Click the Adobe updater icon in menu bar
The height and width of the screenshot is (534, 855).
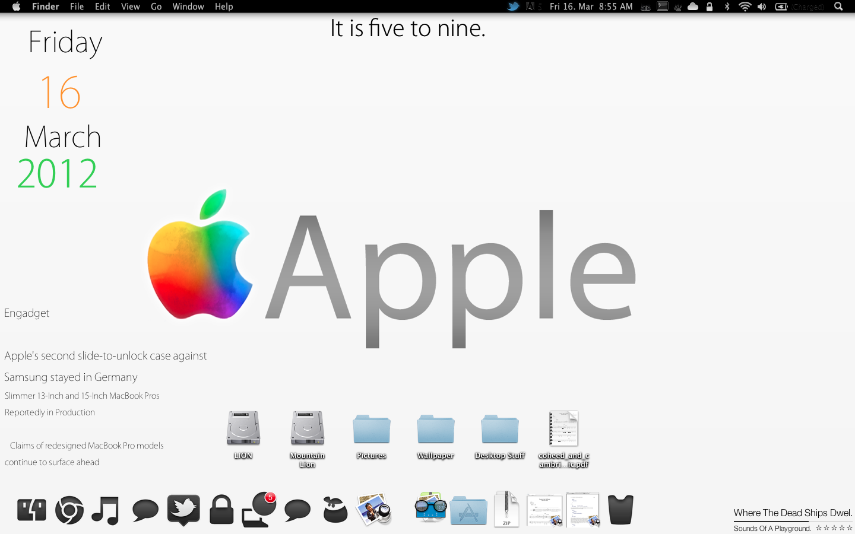(533, 7)
